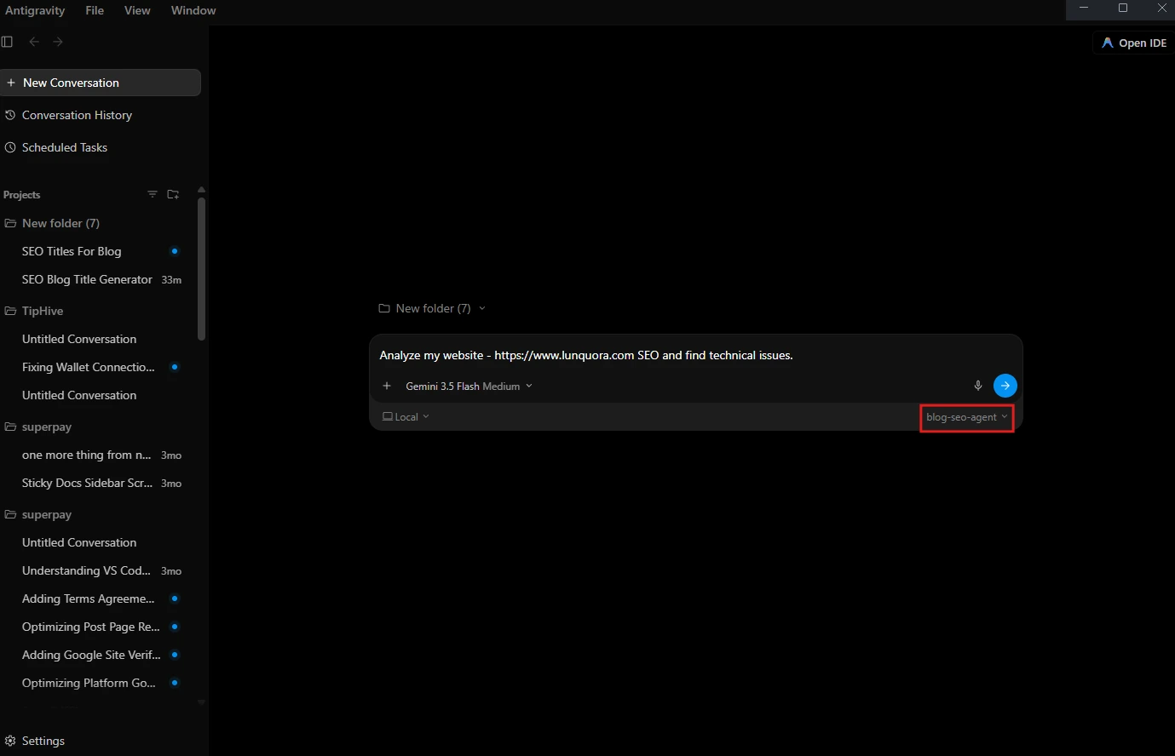
Task: Open the Antigravity menu
Action: [35, 10]
